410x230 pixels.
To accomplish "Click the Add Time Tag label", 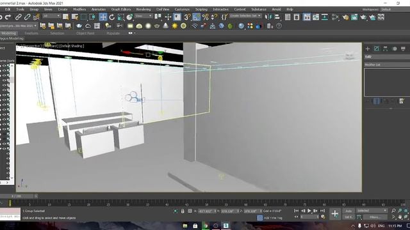I will click(273, 218).
